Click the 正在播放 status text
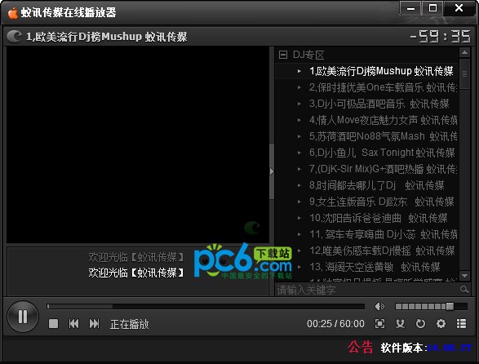Viewport: 479px width, 364px height. [x=129, y=324]
